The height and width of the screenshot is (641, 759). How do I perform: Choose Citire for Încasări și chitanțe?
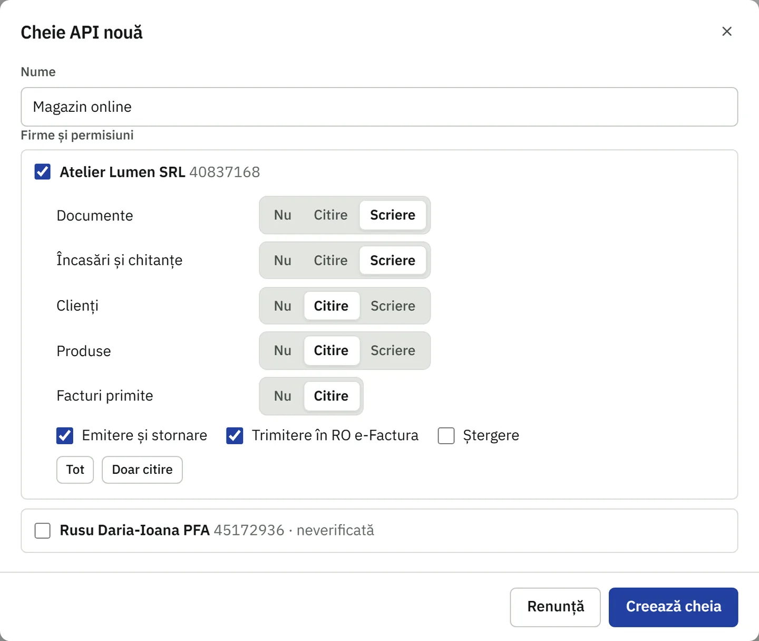[330, 261]
